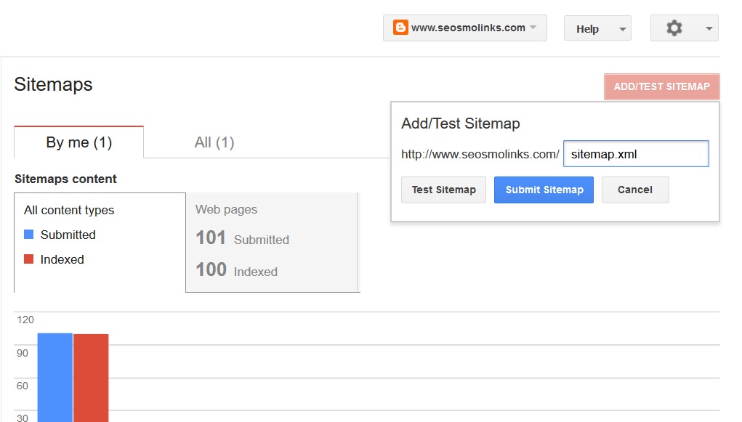Switch to the By me (1) tab
The width and height of the screenshot is (742, 422).
pyautogui.click(x=79, y=142)
